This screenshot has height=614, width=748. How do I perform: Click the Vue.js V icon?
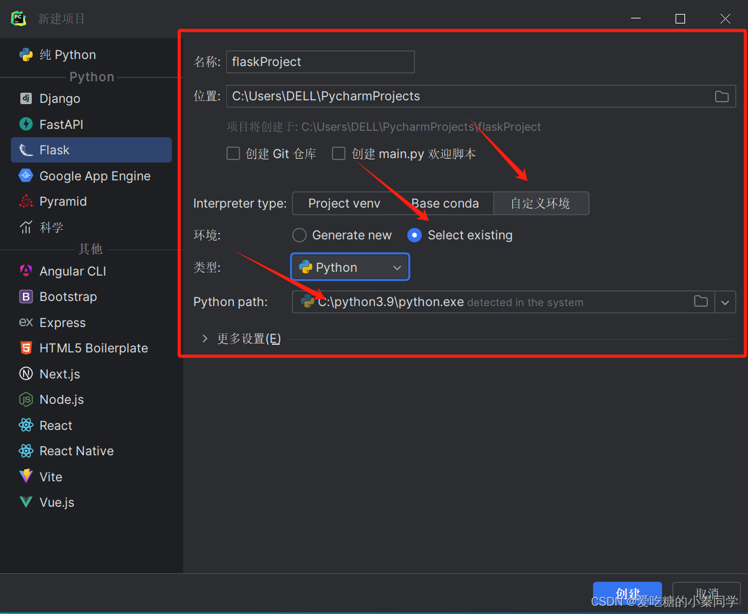(x=26, y=502)
